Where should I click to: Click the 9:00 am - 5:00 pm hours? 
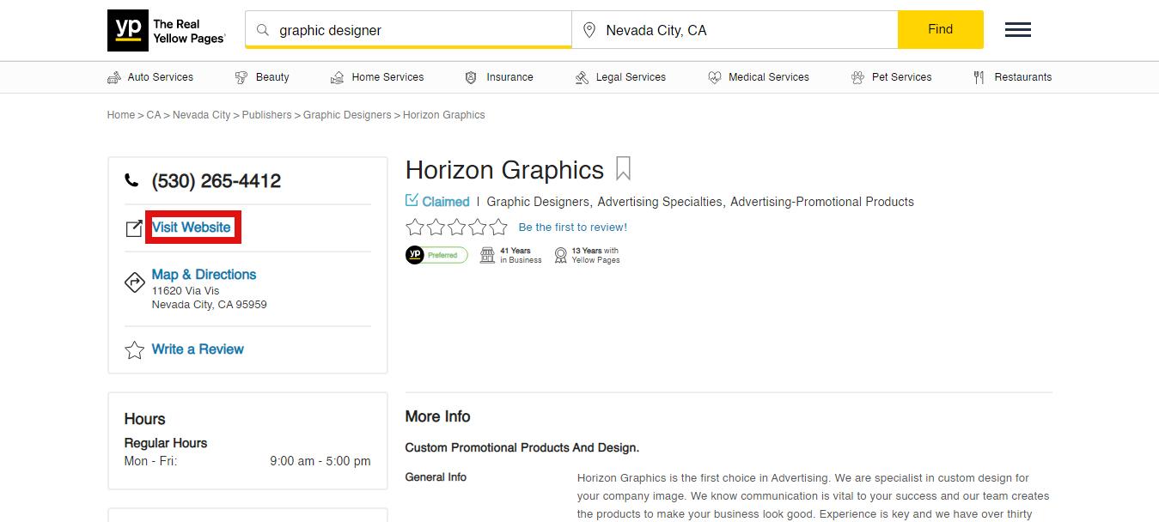tap(320, 461)
